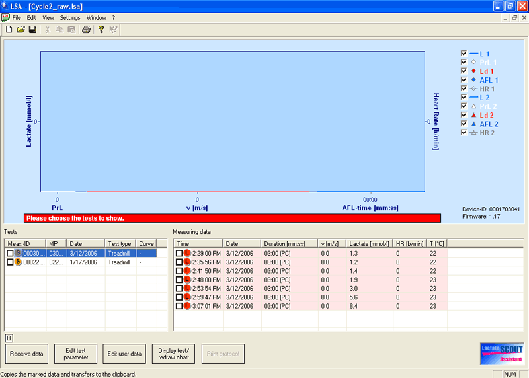
Task: Sort by Lactate [mmol/l] column header
Action: coord(369,243)
